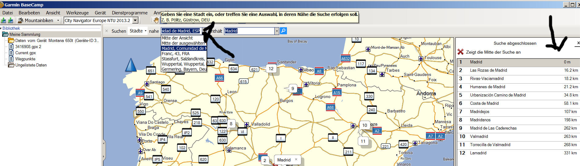Click the Ungelistete Daten folder icon

click(x=11, y=65)
